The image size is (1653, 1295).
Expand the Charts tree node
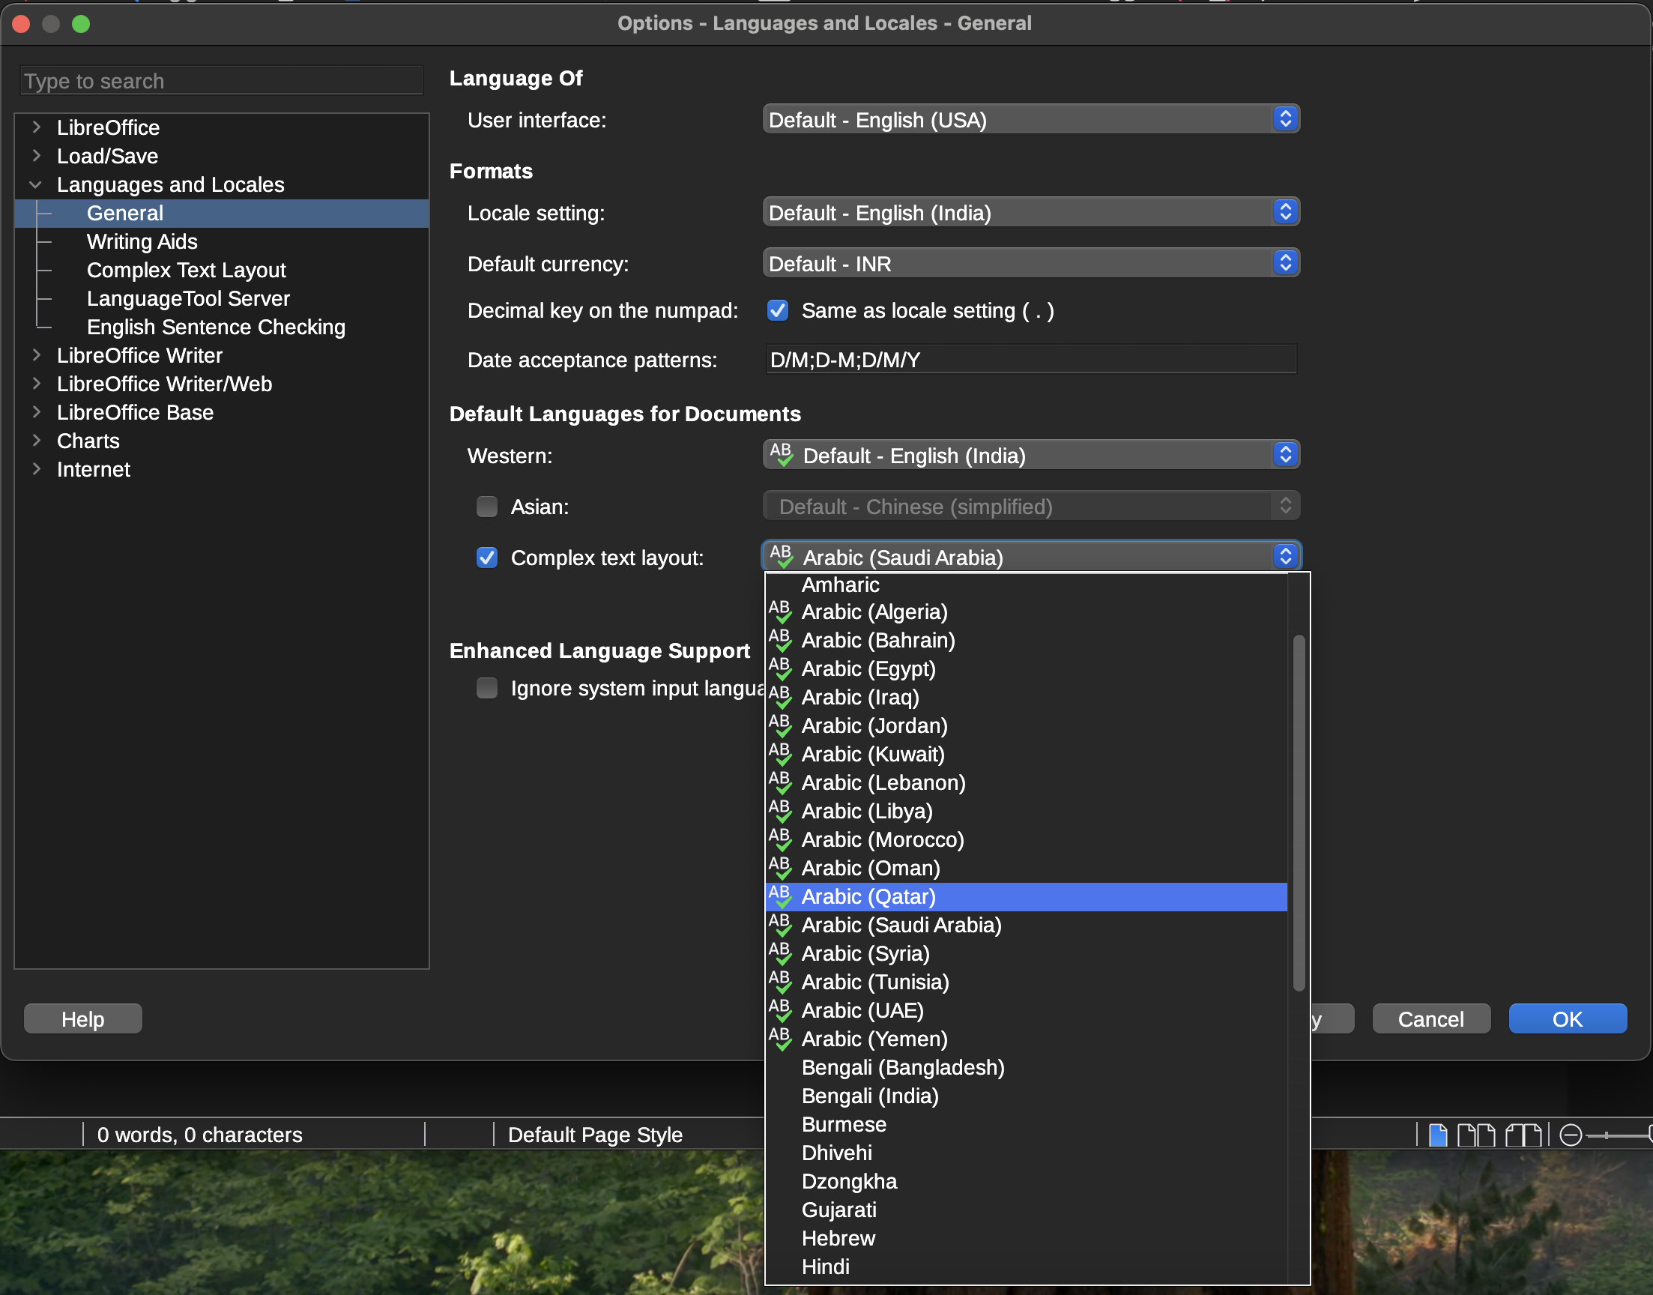tap(36, 441)
